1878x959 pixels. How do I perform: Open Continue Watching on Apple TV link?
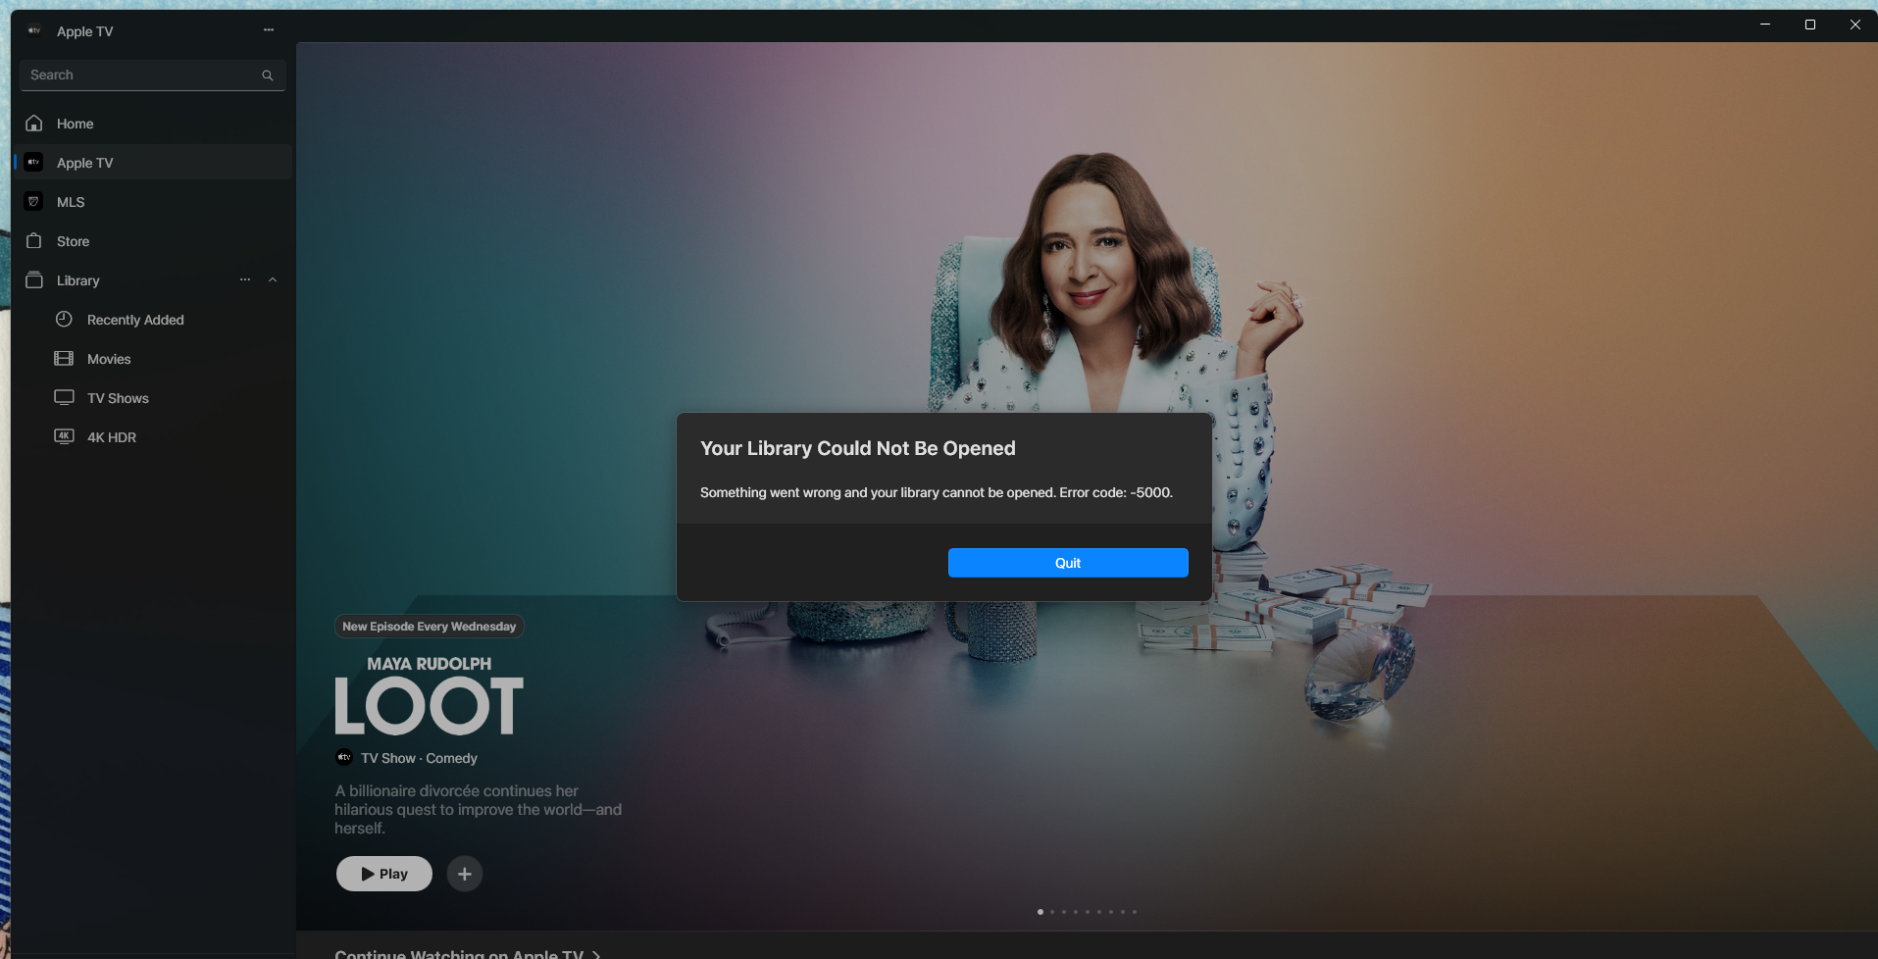click(468, 954)
